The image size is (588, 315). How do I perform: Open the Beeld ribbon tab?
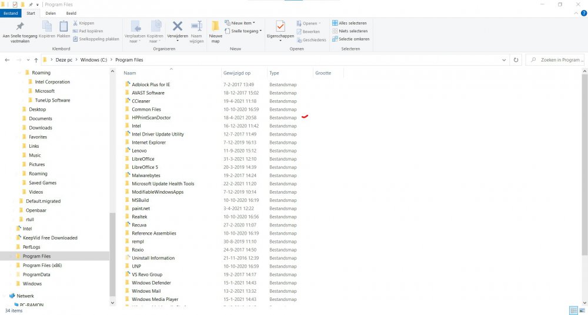pos(71,13)
